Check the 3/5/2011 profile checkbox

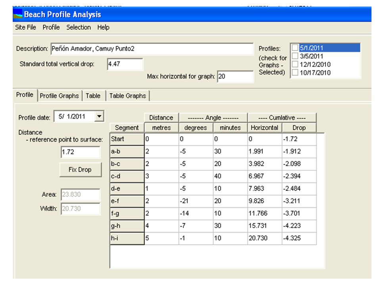295,56
